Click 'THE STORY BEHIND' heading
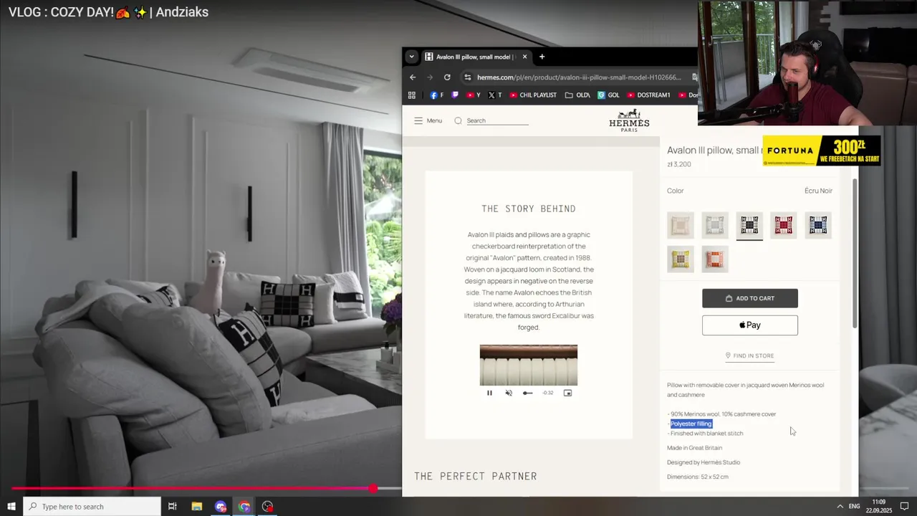This screenshot has width=917, height=516. pyautogui.click(x=529, y=209)
